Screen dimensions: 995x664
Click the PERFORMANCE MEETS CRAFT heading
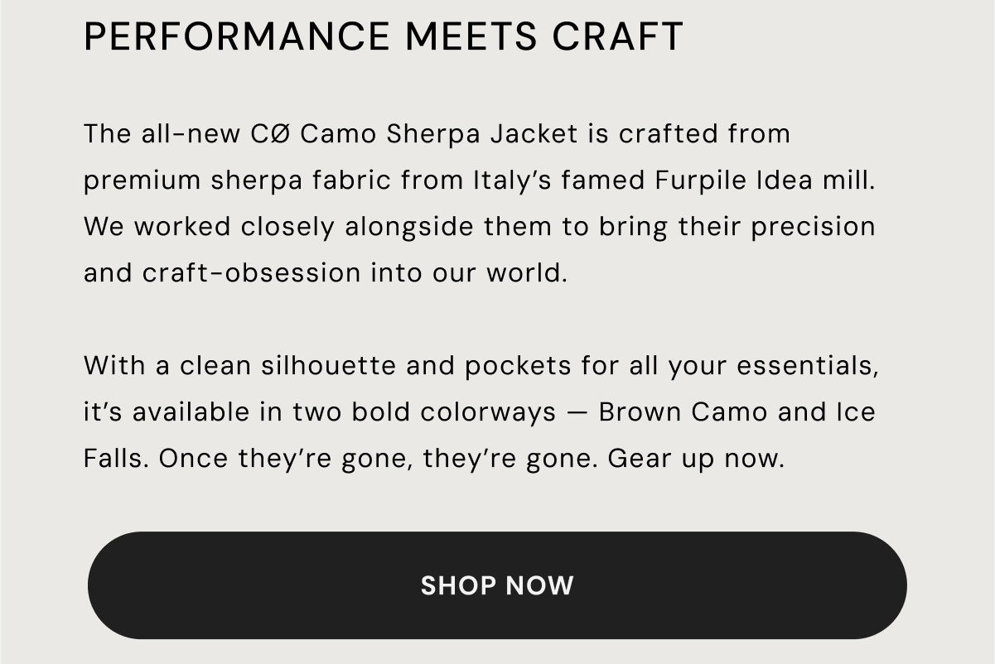pos(384,37)
